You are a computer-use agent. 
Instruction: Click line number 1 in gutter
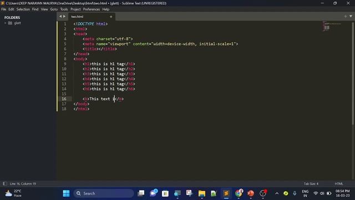(65, 24)
